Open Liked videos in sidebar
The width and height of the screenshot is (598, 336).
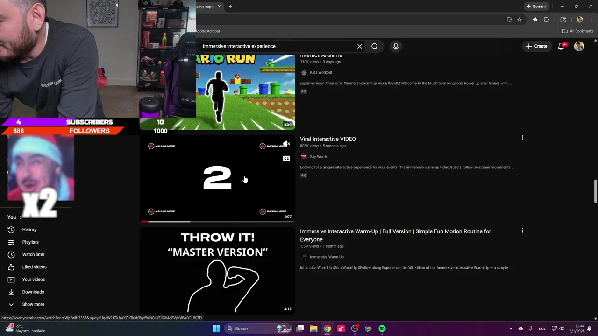(x=34, y=267)
